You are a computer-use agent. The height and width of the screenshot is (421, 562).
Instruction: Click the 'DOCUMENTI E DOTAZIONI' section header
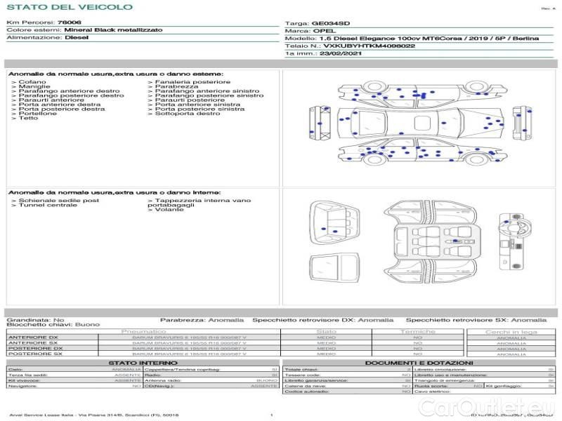(419, 362)
